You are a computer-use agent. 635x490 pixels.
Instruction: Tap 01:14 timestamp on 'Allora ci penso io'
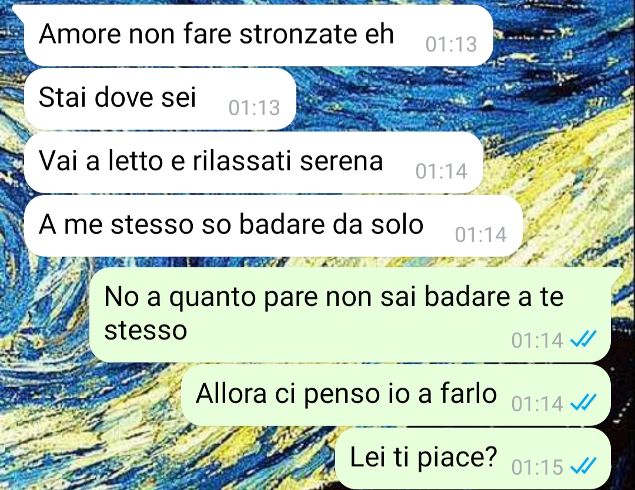click(x=537, y=404)
